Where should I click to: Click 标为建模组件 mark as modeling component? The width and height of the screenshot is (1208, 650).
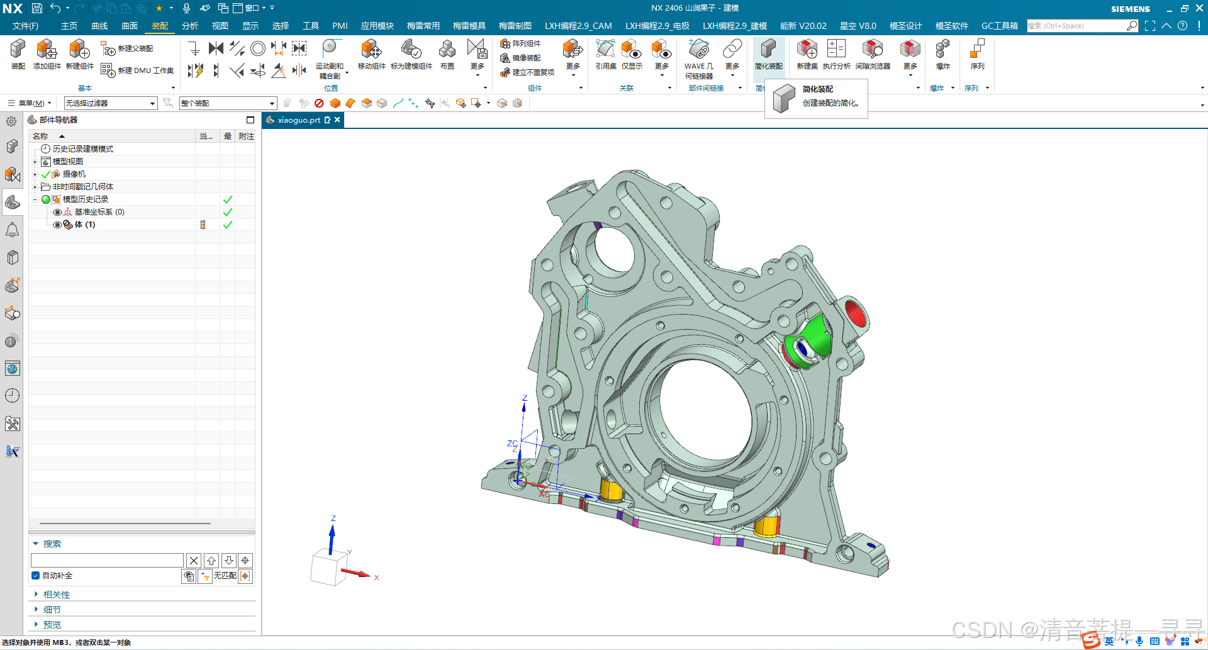tap(411, 53)
